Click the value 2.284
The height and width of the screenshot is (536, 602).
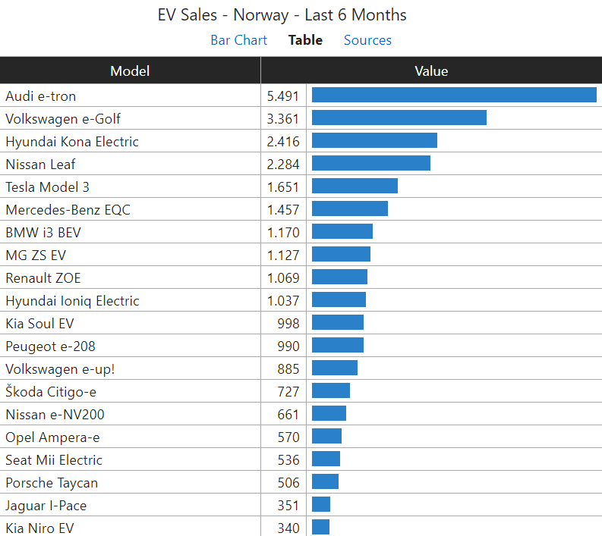pyautogui.click(x=283, y=164)
